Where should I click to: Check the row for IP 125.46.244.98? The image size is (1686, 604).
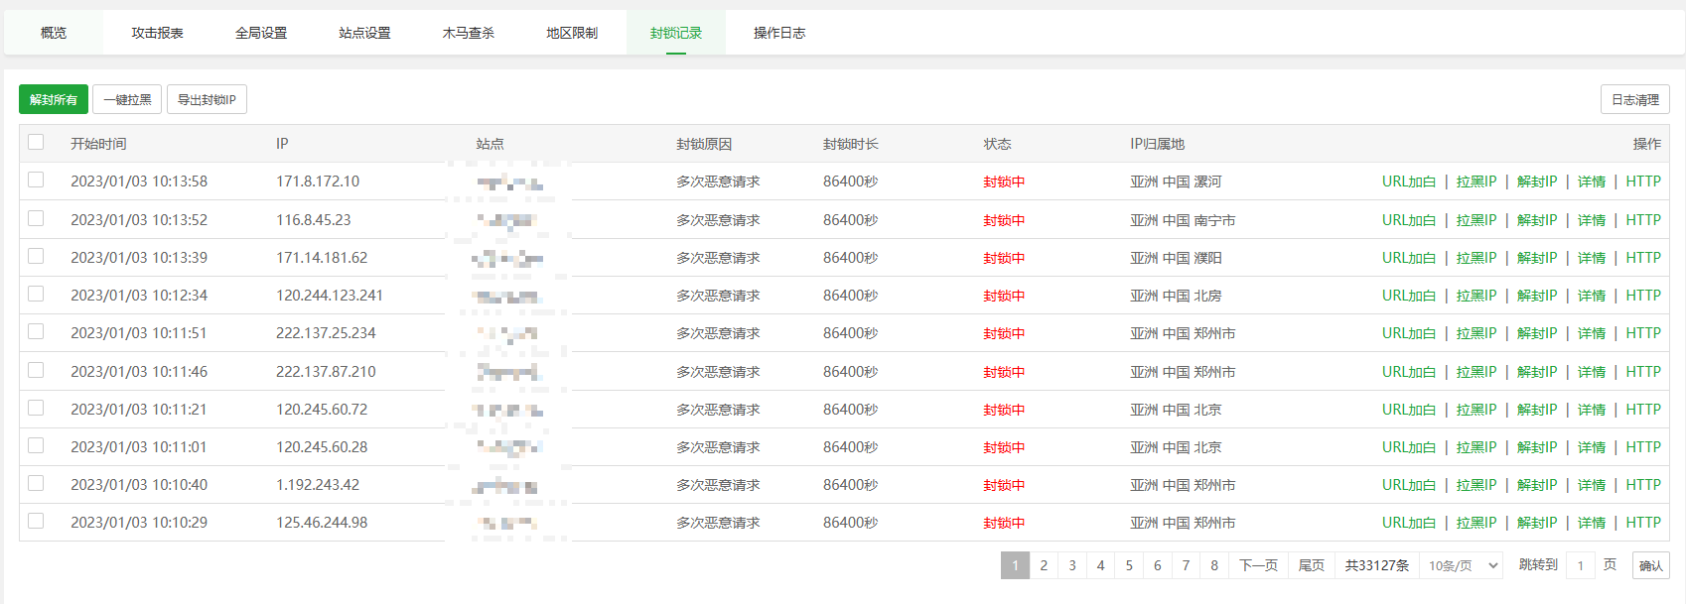pyautogui.click(x=36, y=521)
